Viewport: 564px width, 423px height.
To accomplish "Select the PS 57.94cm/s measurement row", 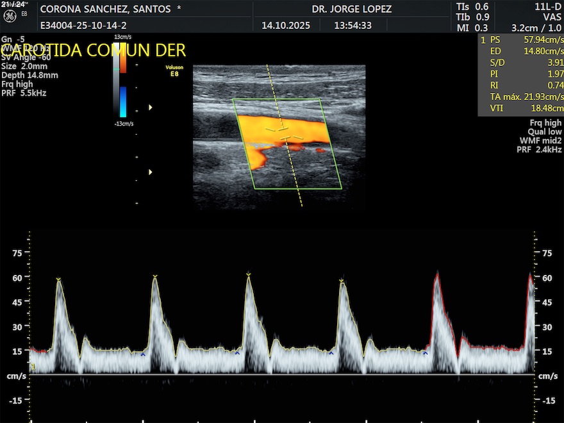I will pos(520,39).
